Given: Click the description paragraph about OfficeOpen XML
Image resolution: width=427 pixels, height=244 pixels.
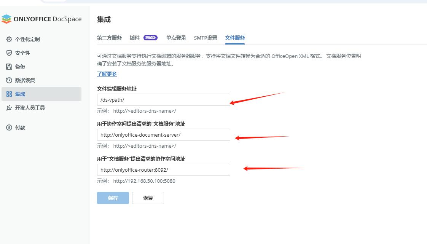Looking at the screenshot, I should click(x=229, y=60).
